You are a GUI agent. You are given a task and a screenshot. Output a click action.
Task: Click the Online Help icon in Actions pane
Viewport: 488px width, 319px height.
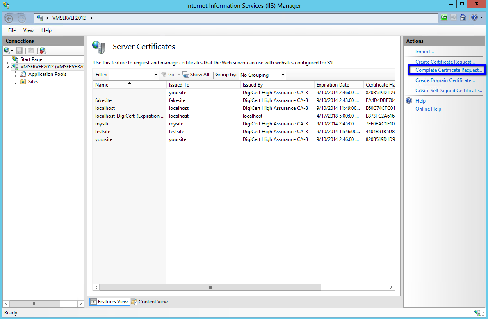point(429,109)
